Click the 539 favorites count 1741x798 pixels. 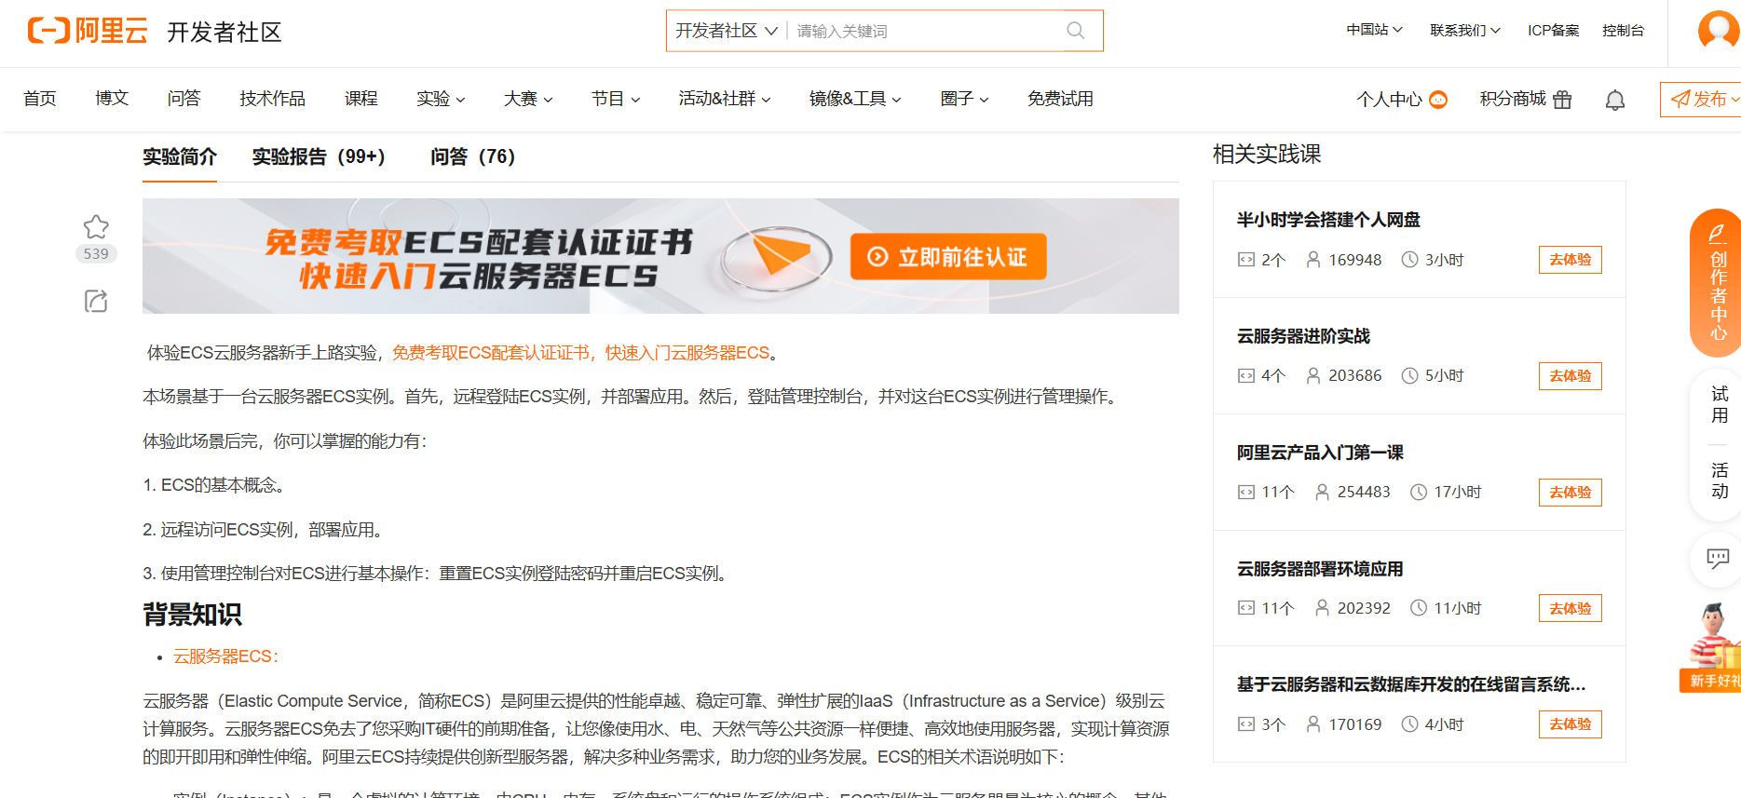pyautogui.click(x=96, y=253)
